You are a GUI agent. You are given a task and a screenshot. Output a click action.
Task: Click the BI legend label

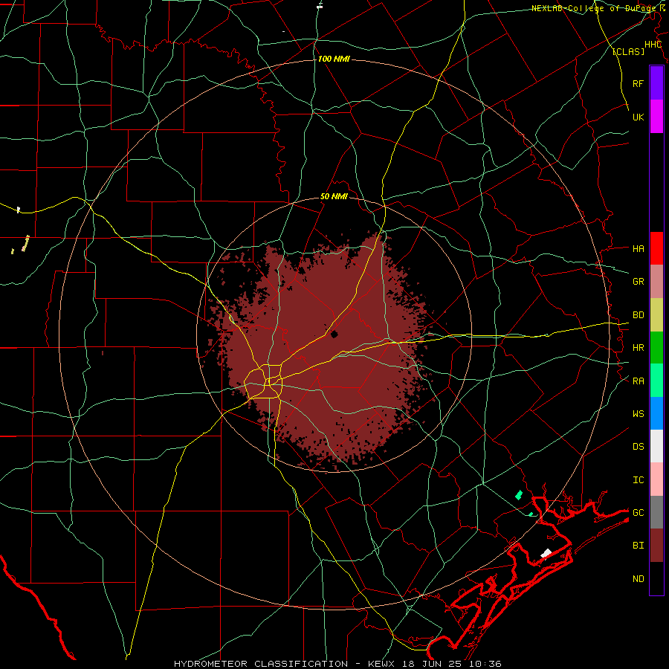pos(638,546)
